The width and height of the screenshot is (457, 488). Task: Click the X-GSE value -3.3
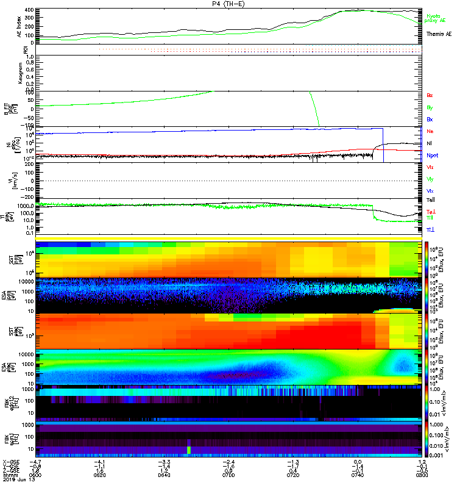tap(164, 462)
